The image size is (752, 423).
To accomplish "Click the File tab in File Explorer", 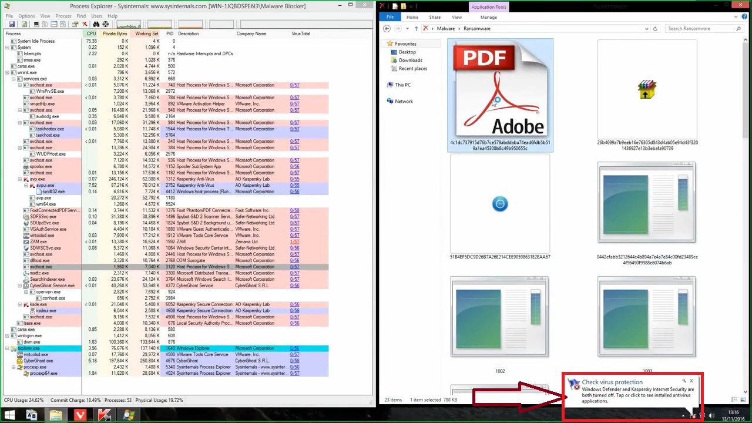I will (390, 17).
